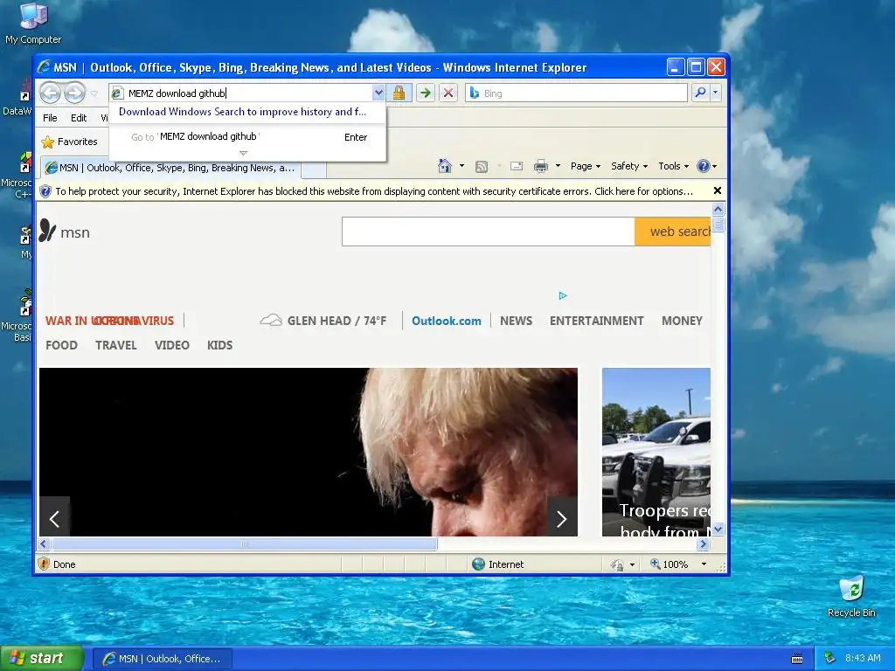Open the Page menu
The height and width of the screenshot is (671, 895).
[585, 166]
